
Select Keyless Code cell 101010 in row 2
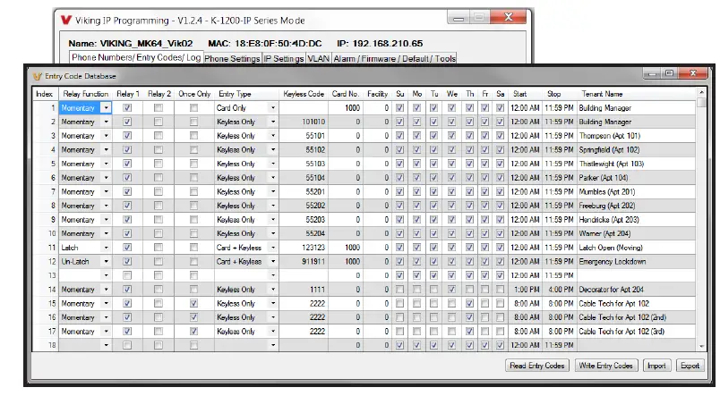pos(304,122)
